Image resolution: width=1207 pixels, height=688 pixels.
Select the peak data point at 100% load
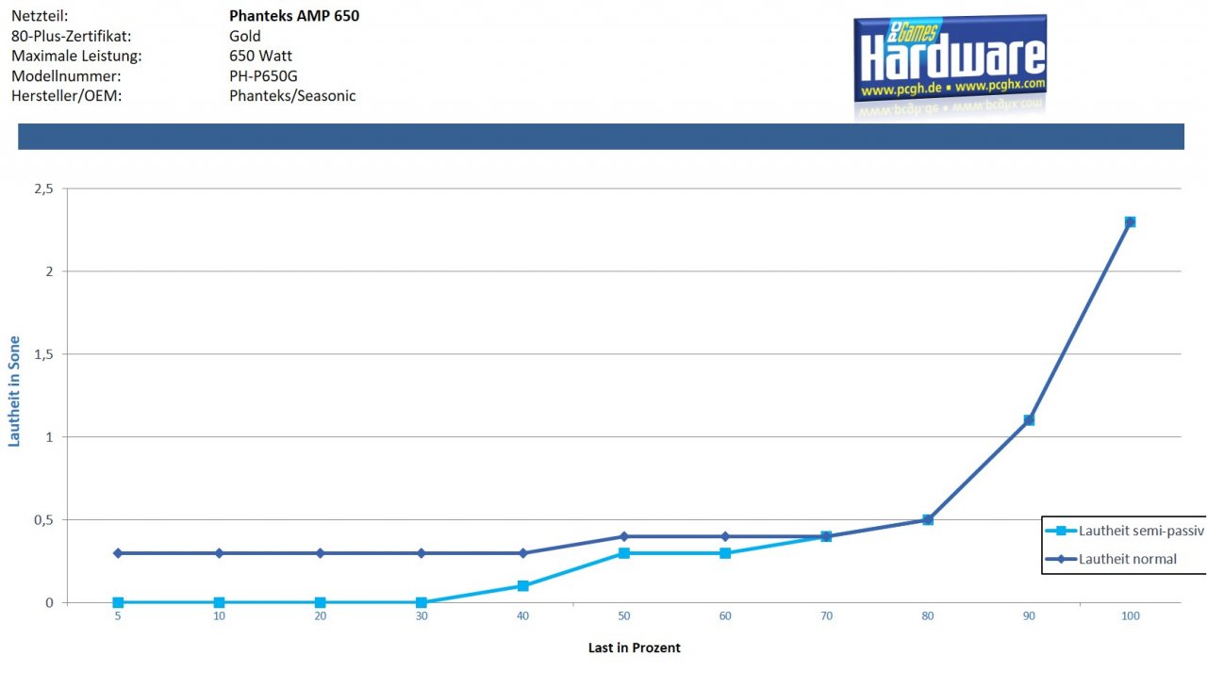tap(1131, 221)
